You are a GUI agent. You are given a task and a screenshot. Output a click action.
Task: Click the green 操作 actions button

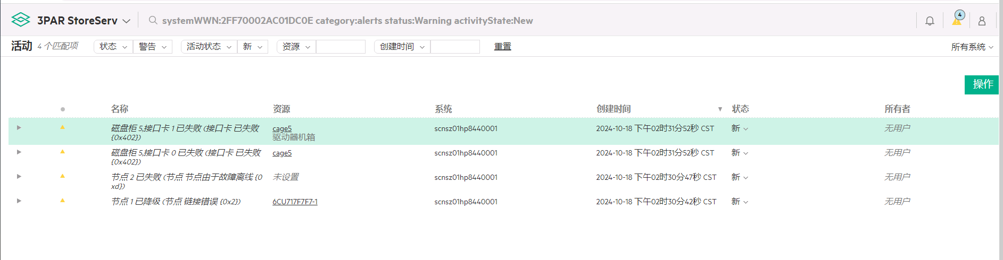(982, 84)
